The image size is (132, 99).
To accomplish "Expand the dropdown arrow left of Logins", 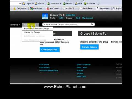I will 20,4.
